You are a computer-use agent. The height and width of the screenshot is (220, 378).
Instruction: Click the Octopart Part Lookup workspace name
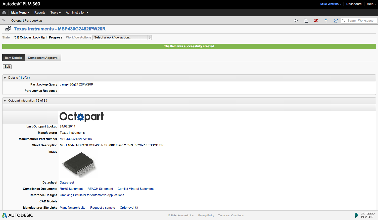pyautogui.click(x=27, y=21)
